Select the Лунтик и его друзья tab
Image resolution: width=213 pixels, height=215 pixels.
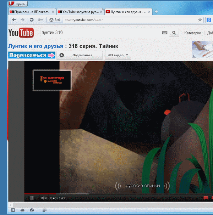[128, 12]
